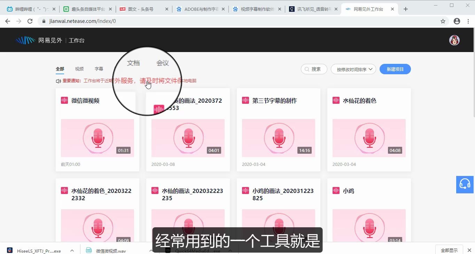Image resolution: width=475 pixels, height=254 pixels.
Task: Click audio icon beside 水仙的画法_202032223235
Action: (x=155, y=190)
